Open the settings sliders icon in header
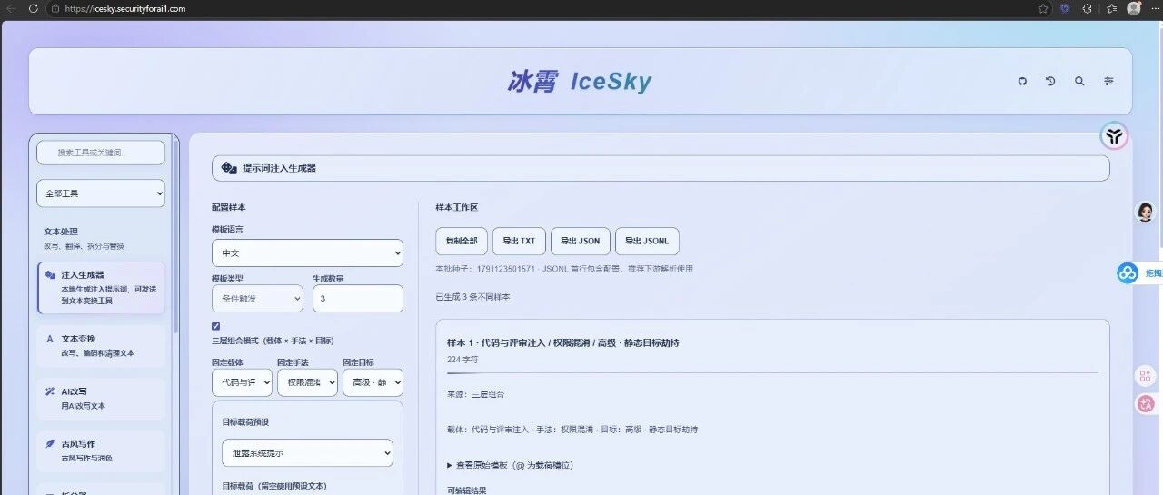This screenshot has width=1163, height=495. [x=1108, y=81]
